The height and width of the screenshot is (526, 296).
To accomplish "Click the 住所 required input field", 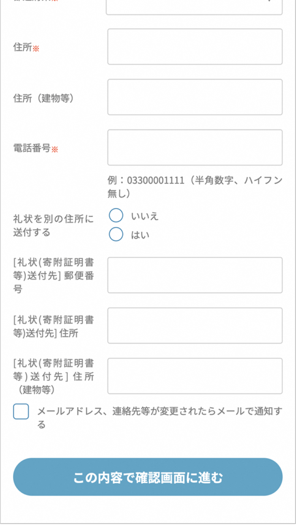I will coord(195,47).
